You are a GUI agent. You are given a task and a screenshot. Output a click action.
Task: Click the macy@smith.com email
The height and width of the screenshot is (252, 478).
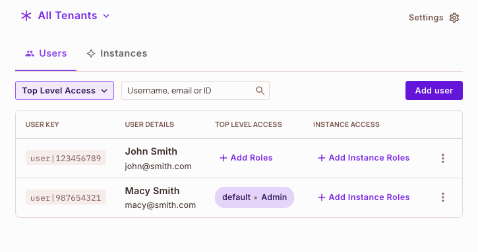coord(160,205)
